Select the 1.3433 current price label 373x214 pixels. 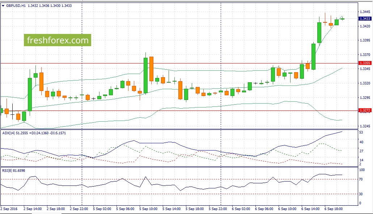click(365, 18)
